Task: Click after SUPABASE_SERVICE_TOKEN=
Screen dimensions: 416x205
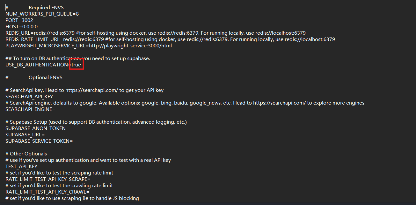Action: [x=73, y=141]
